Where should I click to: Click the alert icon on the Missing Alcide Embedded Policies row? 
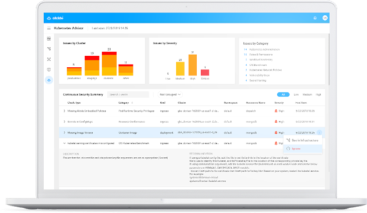[276, 111]
